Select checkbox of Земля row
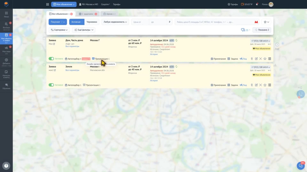Screen dimensions: 307x172 [44, 65]
